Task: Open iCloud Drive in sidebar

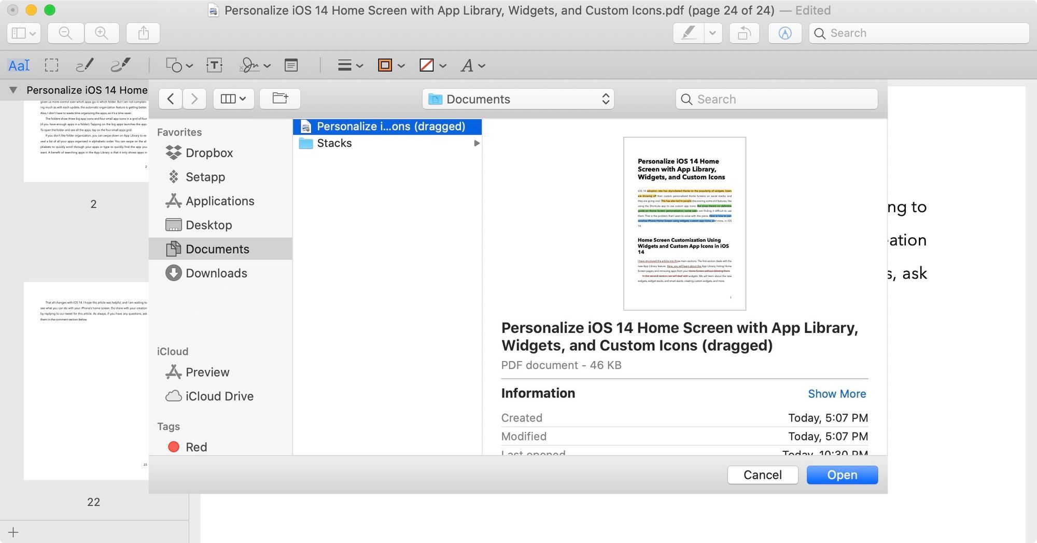Action: coord(219,396)
